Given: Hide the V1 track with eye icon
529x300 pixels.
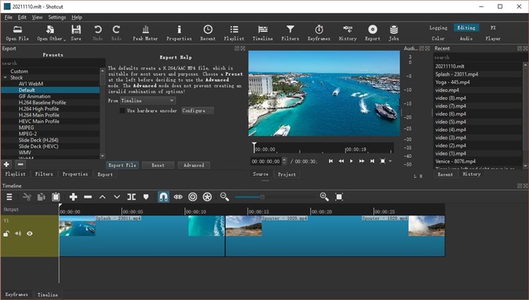Looking at the screenshot, I should pyautogui.click(x=30, y=234).
